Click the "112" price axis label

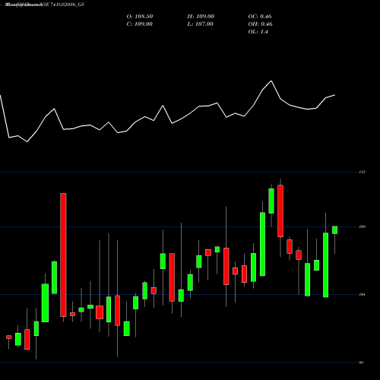pyautogui.click(x=362, y=173)
